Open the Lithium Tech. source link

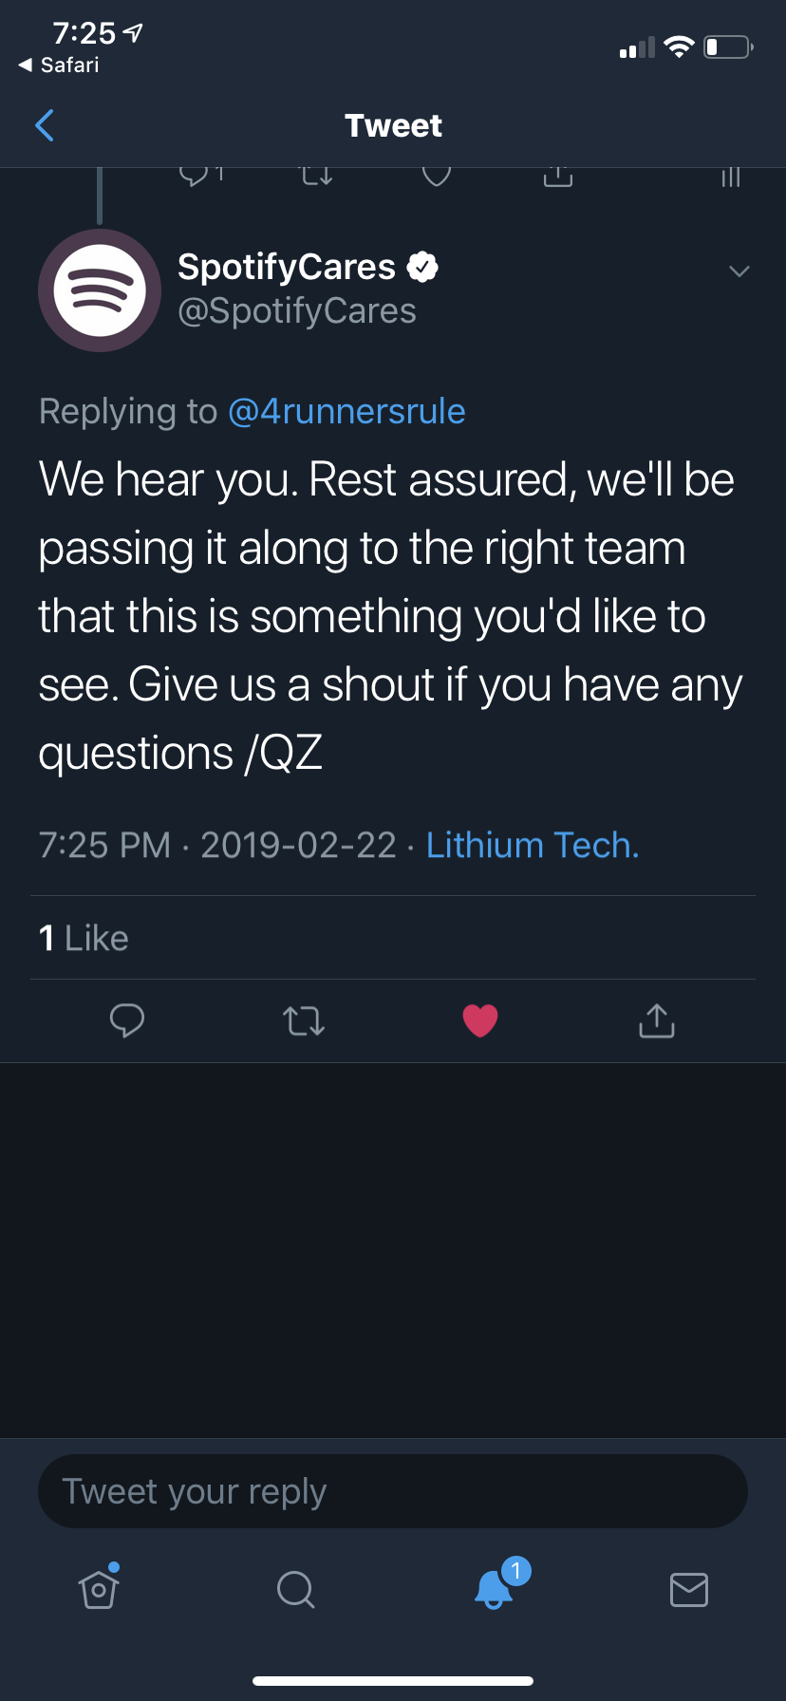(532, 845)
